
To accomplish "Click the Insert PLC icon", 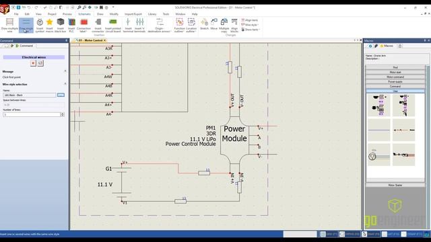I will (71, 26).
